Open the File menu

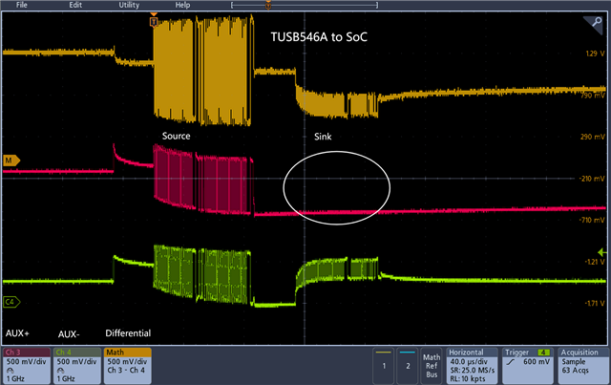[21, 5]
